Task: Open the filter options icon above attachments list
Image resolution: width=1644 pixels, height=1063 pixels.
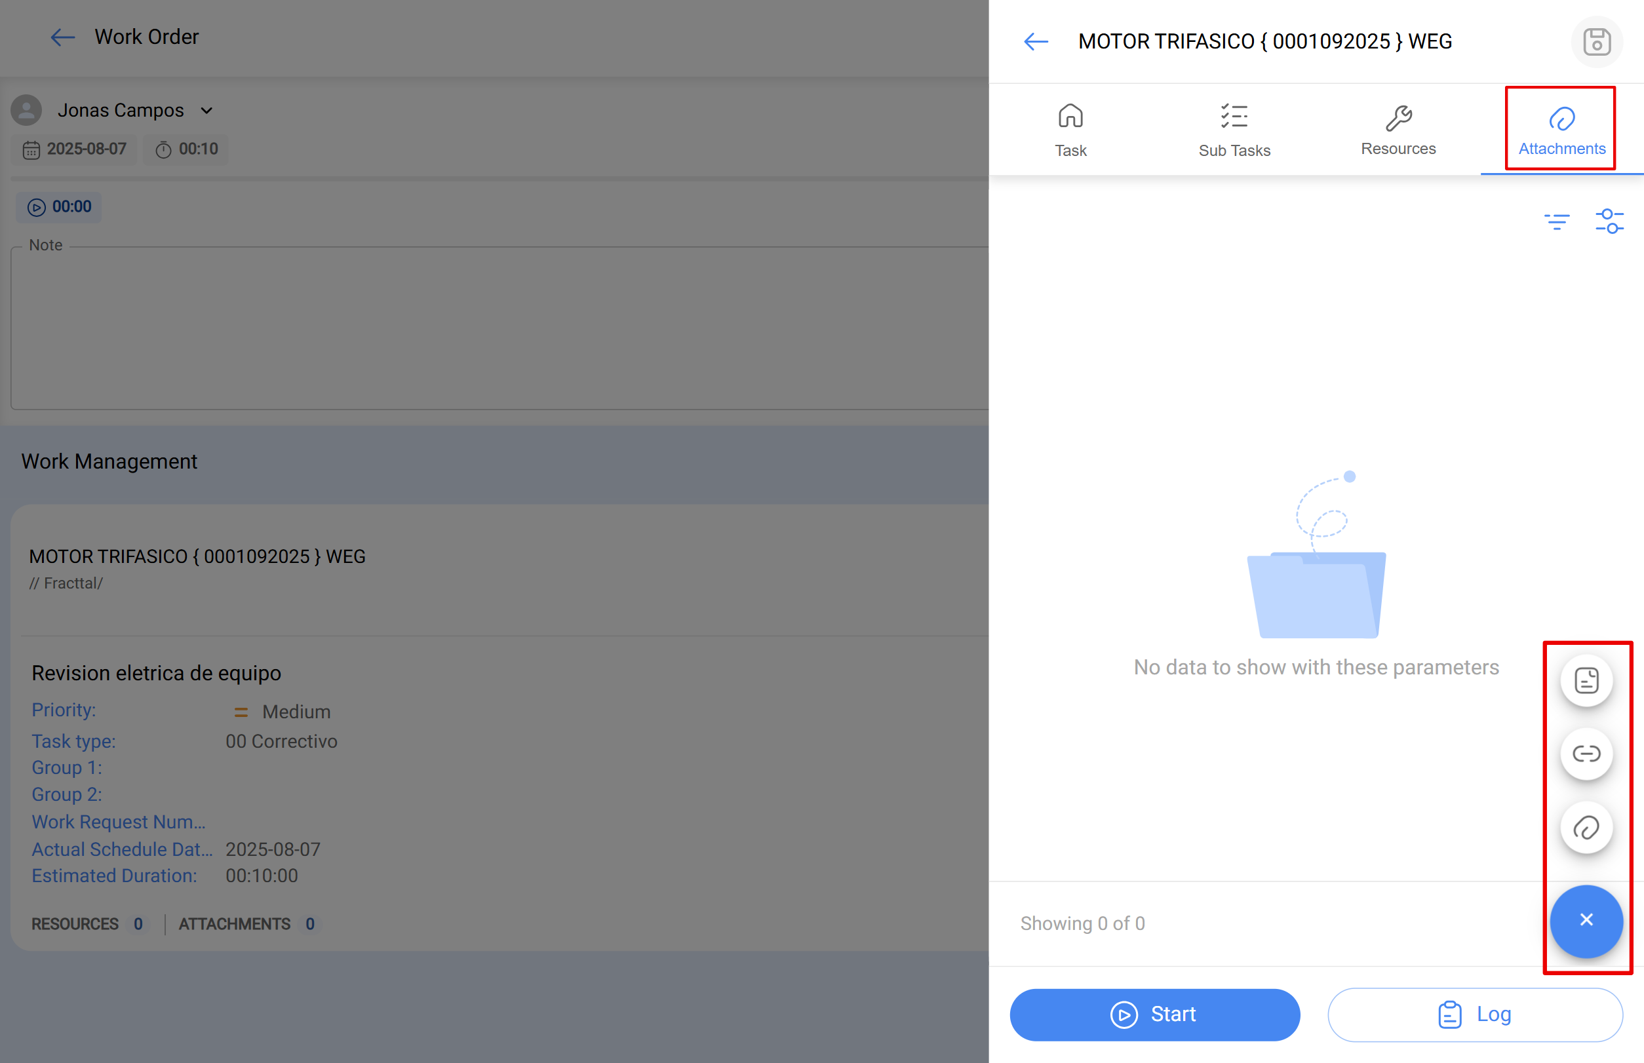Action: (1557, 221)
